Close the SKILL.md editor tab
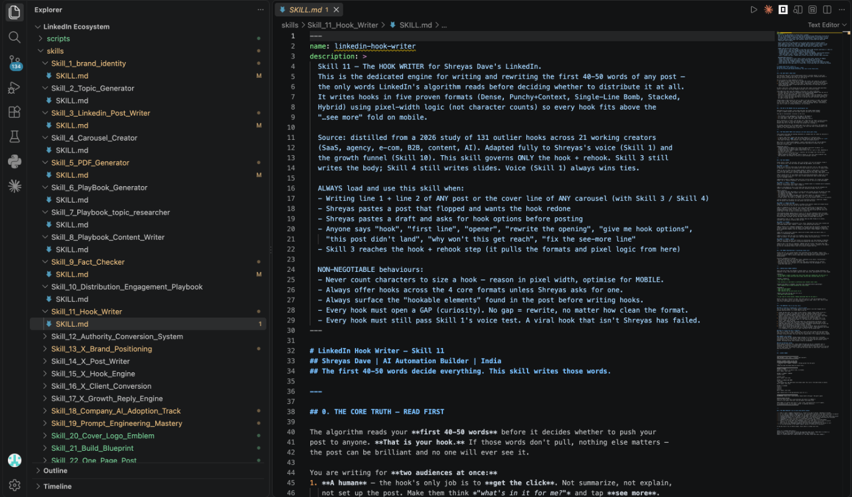852x497 pixels. [337, 10]
